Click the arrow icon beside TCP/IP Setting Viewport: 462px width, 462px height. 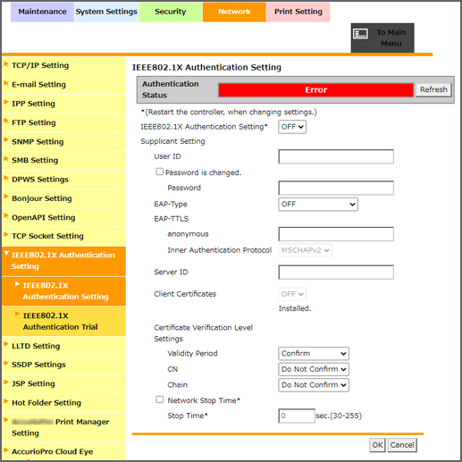click(6, 64)
